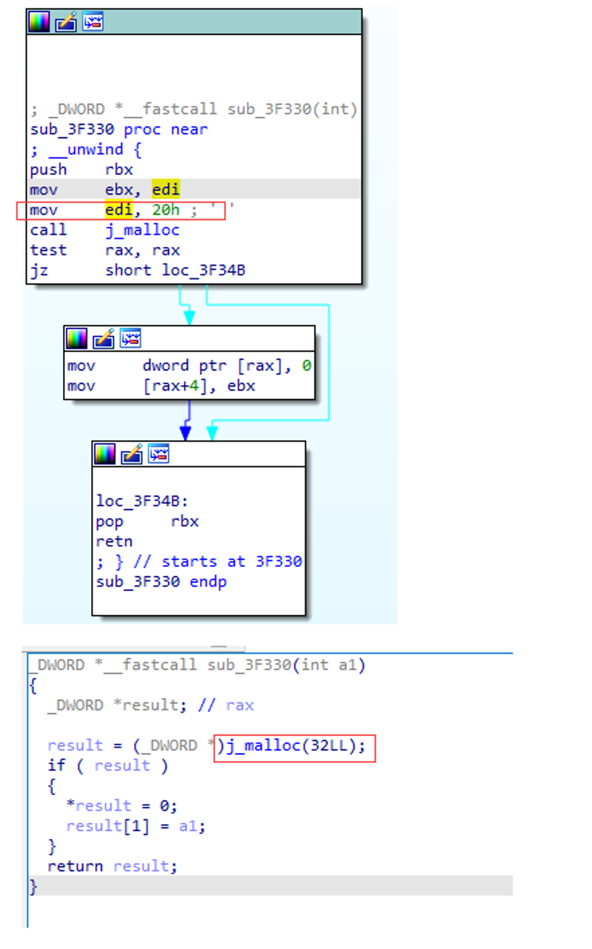592x949 pixels.
Task: Click color picker icon in top graph node
Action: (39, 22)
